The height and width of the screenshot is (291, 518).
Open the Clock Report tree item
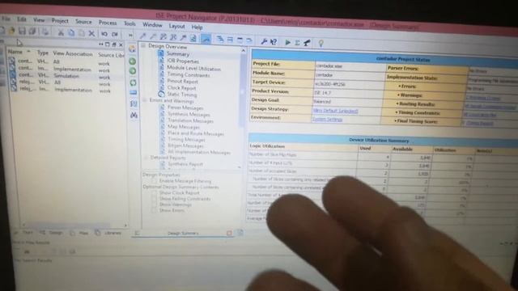181,88
